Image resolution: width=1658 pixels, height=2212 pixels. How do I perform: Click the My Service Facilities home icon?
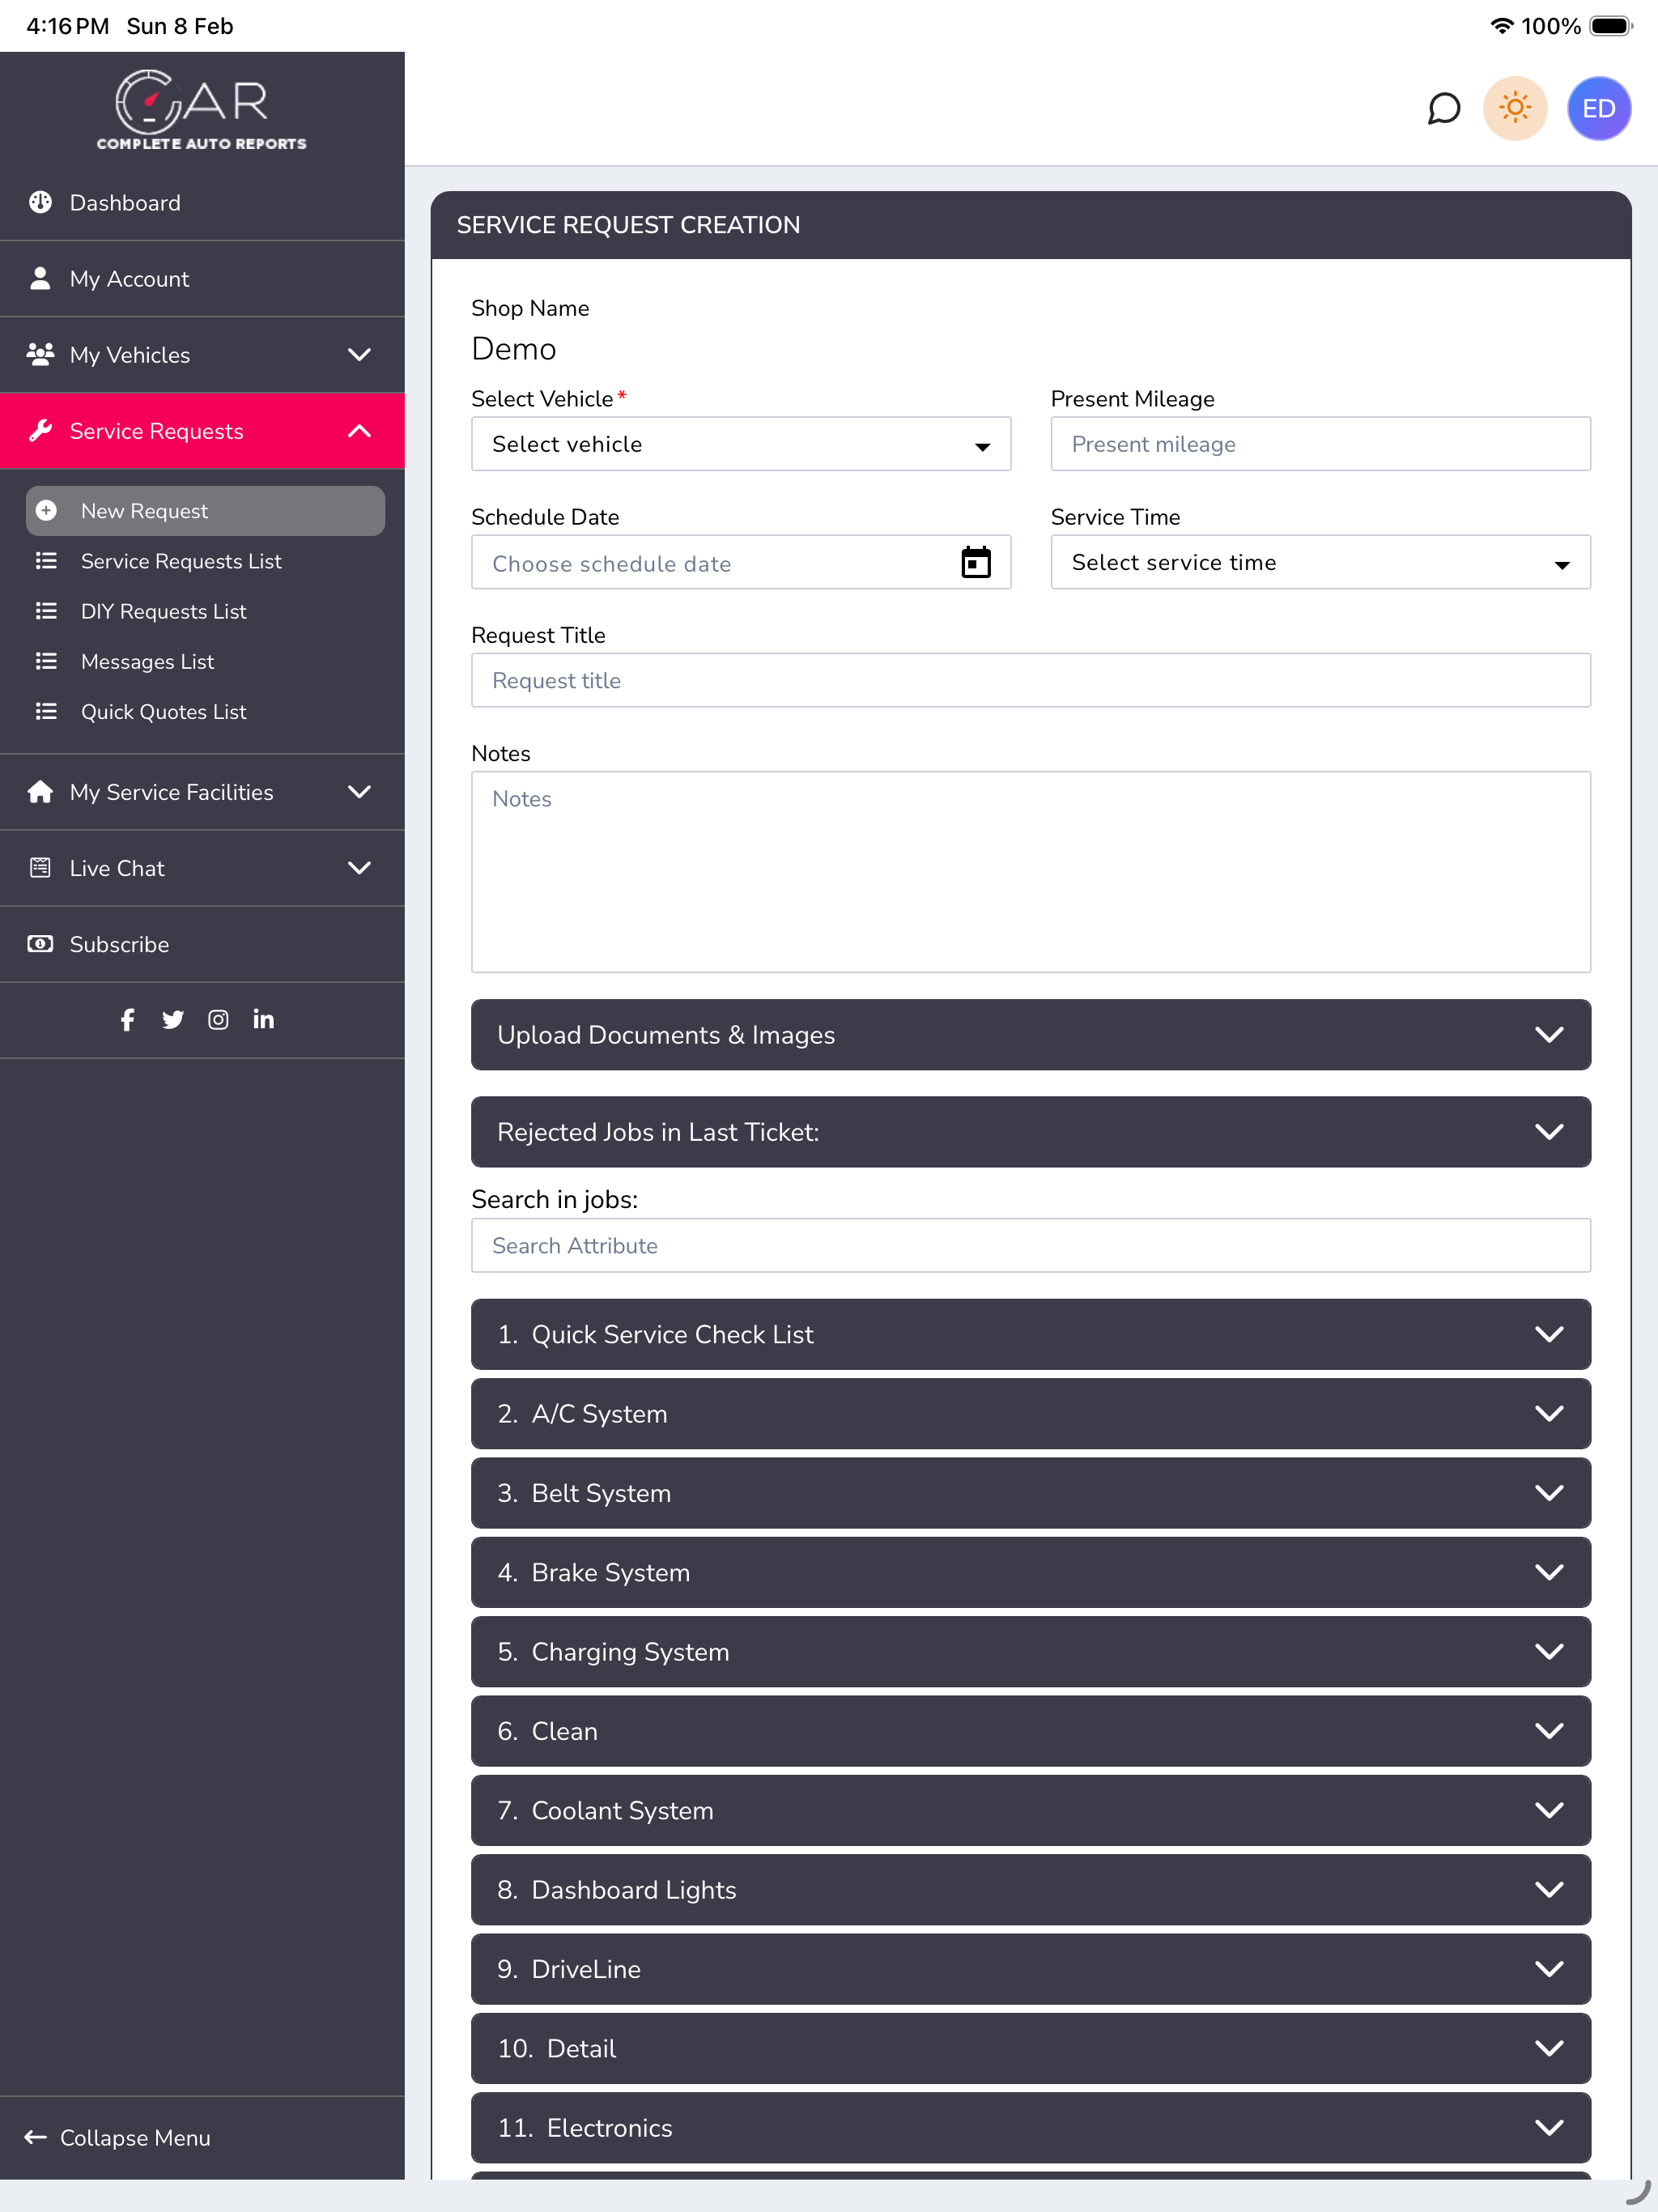pyautogui.click(x=40, y=791)
